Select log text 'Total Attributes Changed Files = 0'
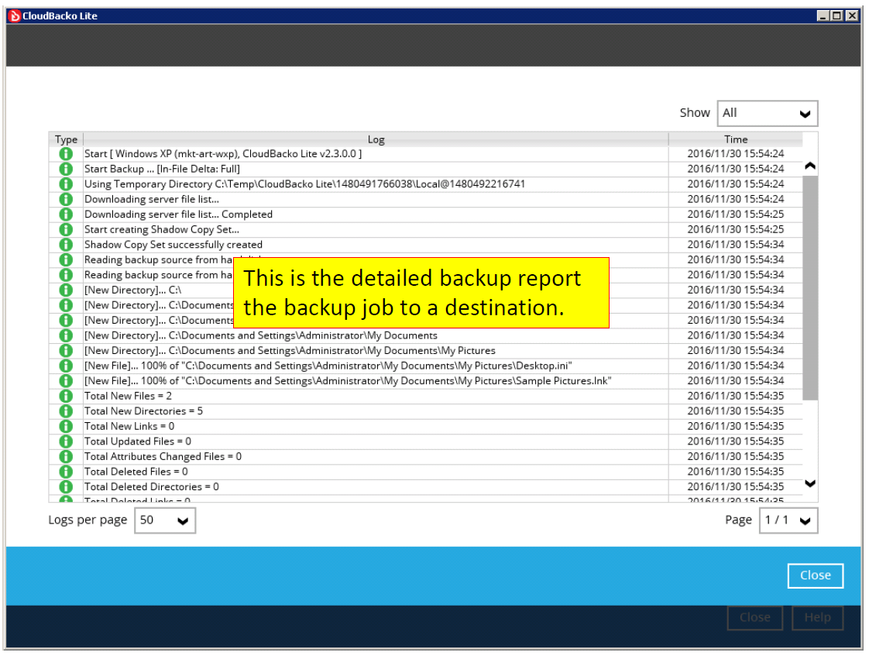The width and height of the screenshot is (869, 656). click(x=163, y=456)
